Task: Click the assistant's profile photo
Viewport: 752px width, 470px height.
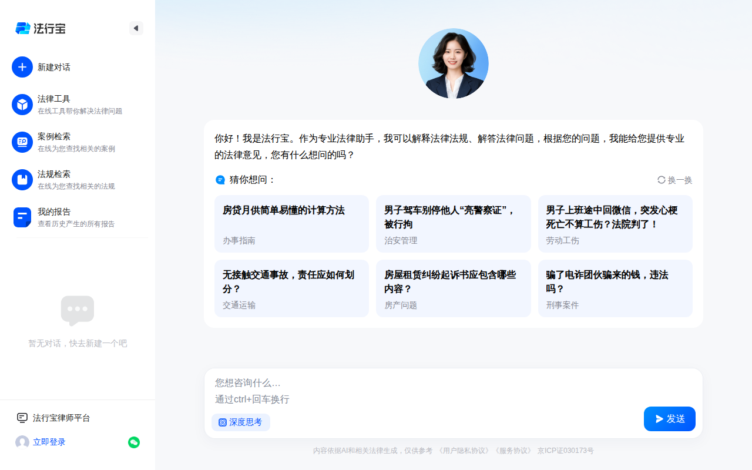Action: [x=454, y=63]
